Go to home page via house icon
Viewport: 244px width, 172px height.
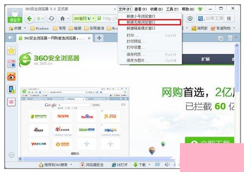point(62,19)
